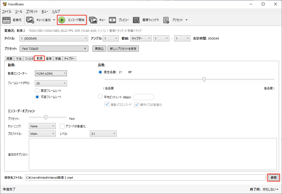Open the Fast 720p30 preset selector

tap(54, 49)
